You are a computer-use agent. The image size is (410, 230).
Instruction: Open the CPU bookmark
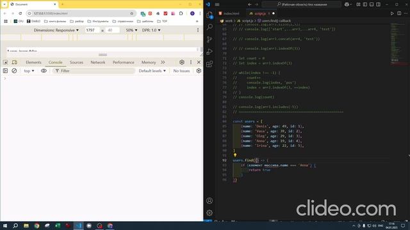[x=19, y=21]
